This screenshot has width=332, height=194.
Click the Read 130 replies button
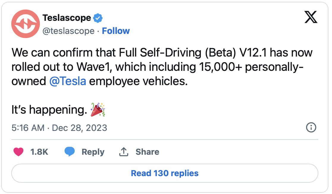click(x=165, y=173)
